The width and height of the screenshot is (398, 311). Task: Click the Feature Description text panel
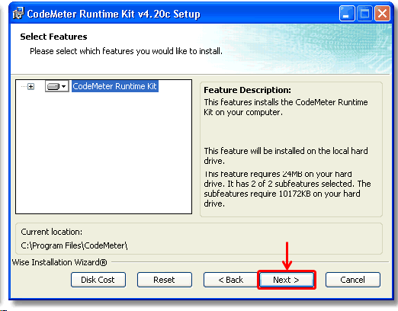tap(291, 149)
